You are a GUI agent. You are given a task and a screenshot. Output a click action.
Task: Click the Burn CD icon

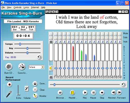click(9, 67)
